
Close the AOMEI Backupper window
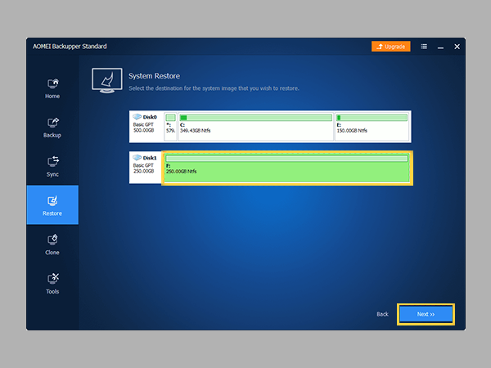[x=457, y=47]
